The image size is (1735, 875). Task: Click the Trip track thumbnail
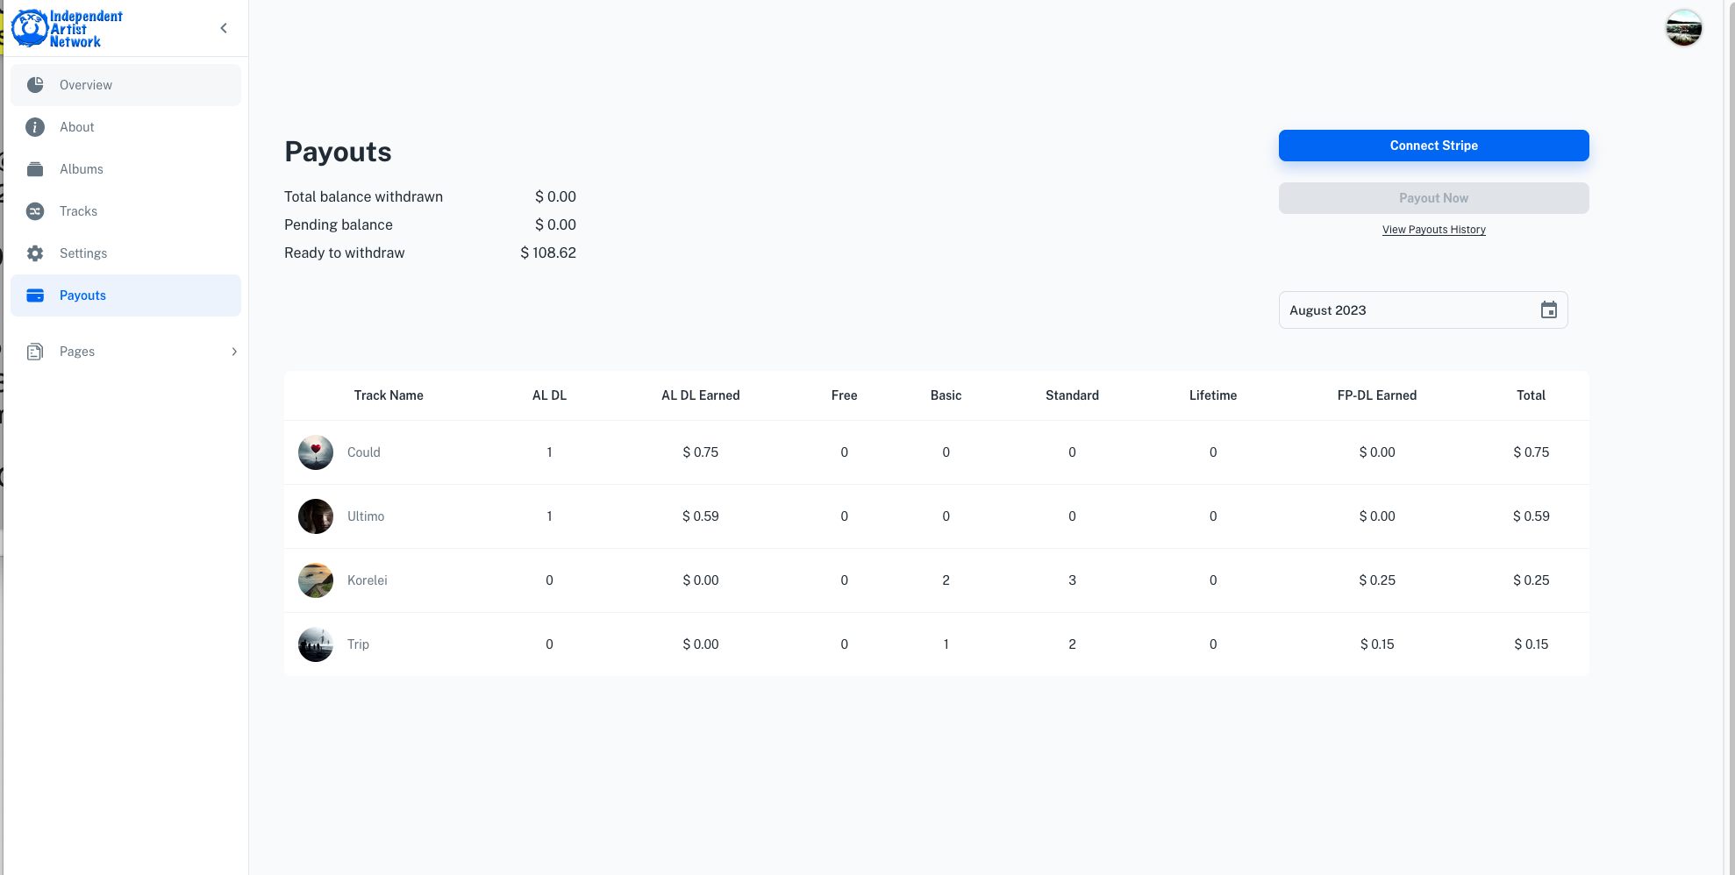tap(316, 644)
